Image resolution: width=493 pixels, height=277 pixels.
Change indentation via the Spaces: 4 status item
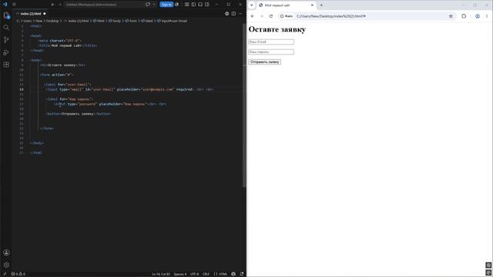(x=179, y=274)
